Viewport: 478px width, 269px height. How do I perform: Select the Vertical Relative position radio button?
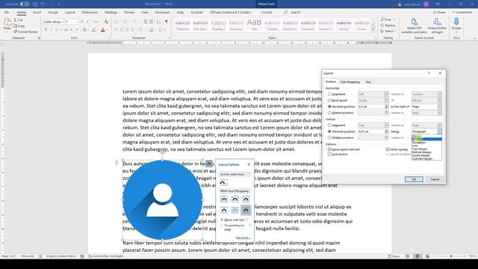(329, 137)
